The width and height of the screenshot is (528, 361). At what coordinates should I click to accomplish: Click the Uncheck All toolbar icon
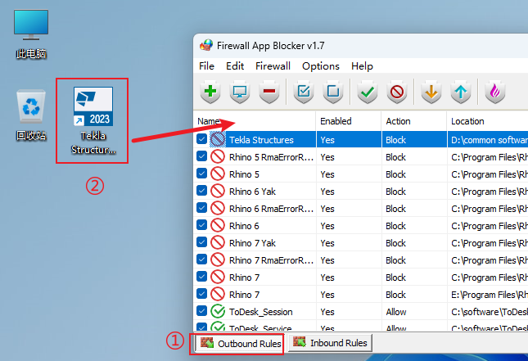point(333,91)
